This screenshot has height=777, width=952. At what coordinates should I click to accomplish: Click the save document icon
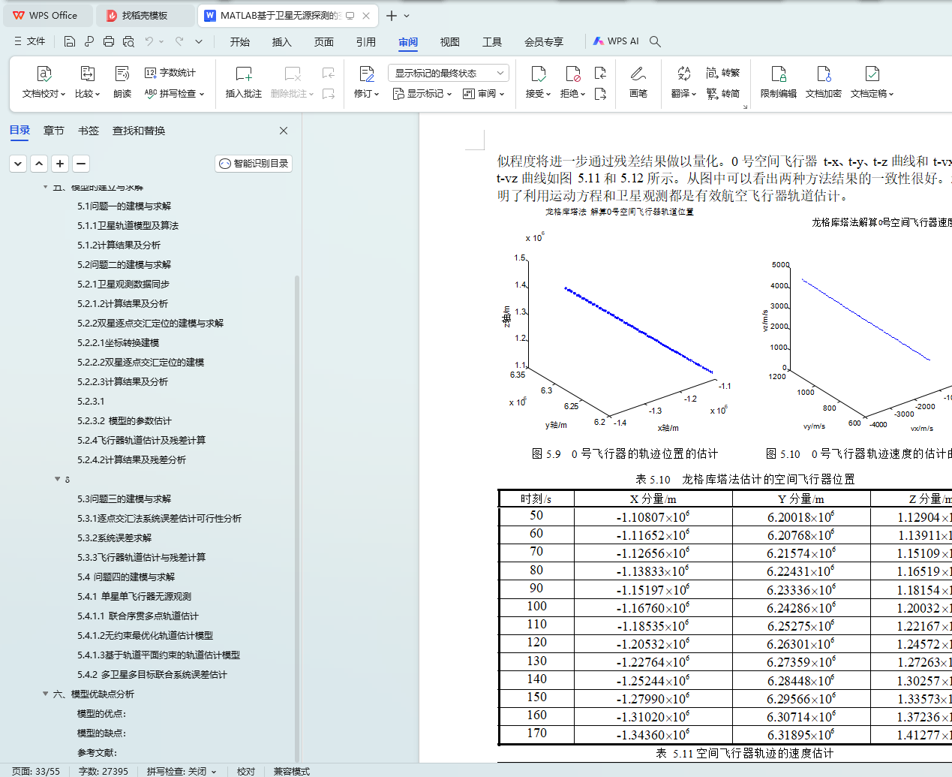pyautogui.click(x=70, y=41)
